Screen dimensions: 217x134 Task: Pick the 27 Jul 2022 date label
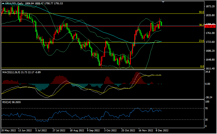[x=59, y=131]
